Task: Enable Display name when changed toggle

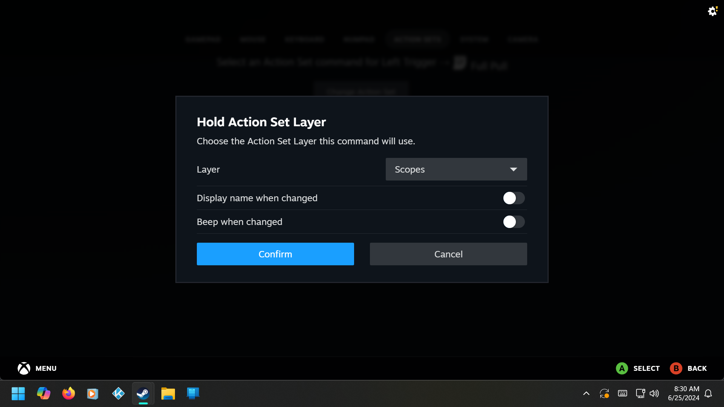Action: click(x=514, y=198)
